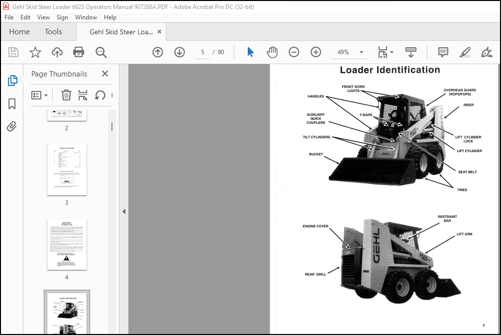Viewport: 501px width, 335px height.
Task: Open the Sign menu
Action: point(62,17)
